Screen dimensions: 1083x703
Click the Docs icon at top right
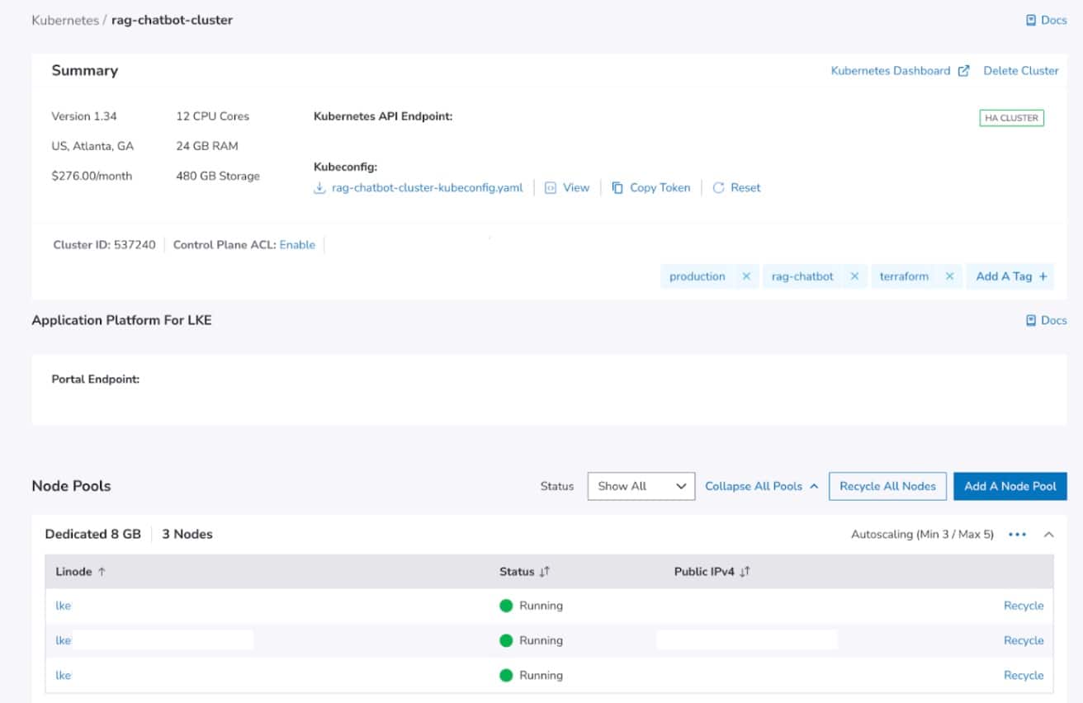tap(1031, 20)
